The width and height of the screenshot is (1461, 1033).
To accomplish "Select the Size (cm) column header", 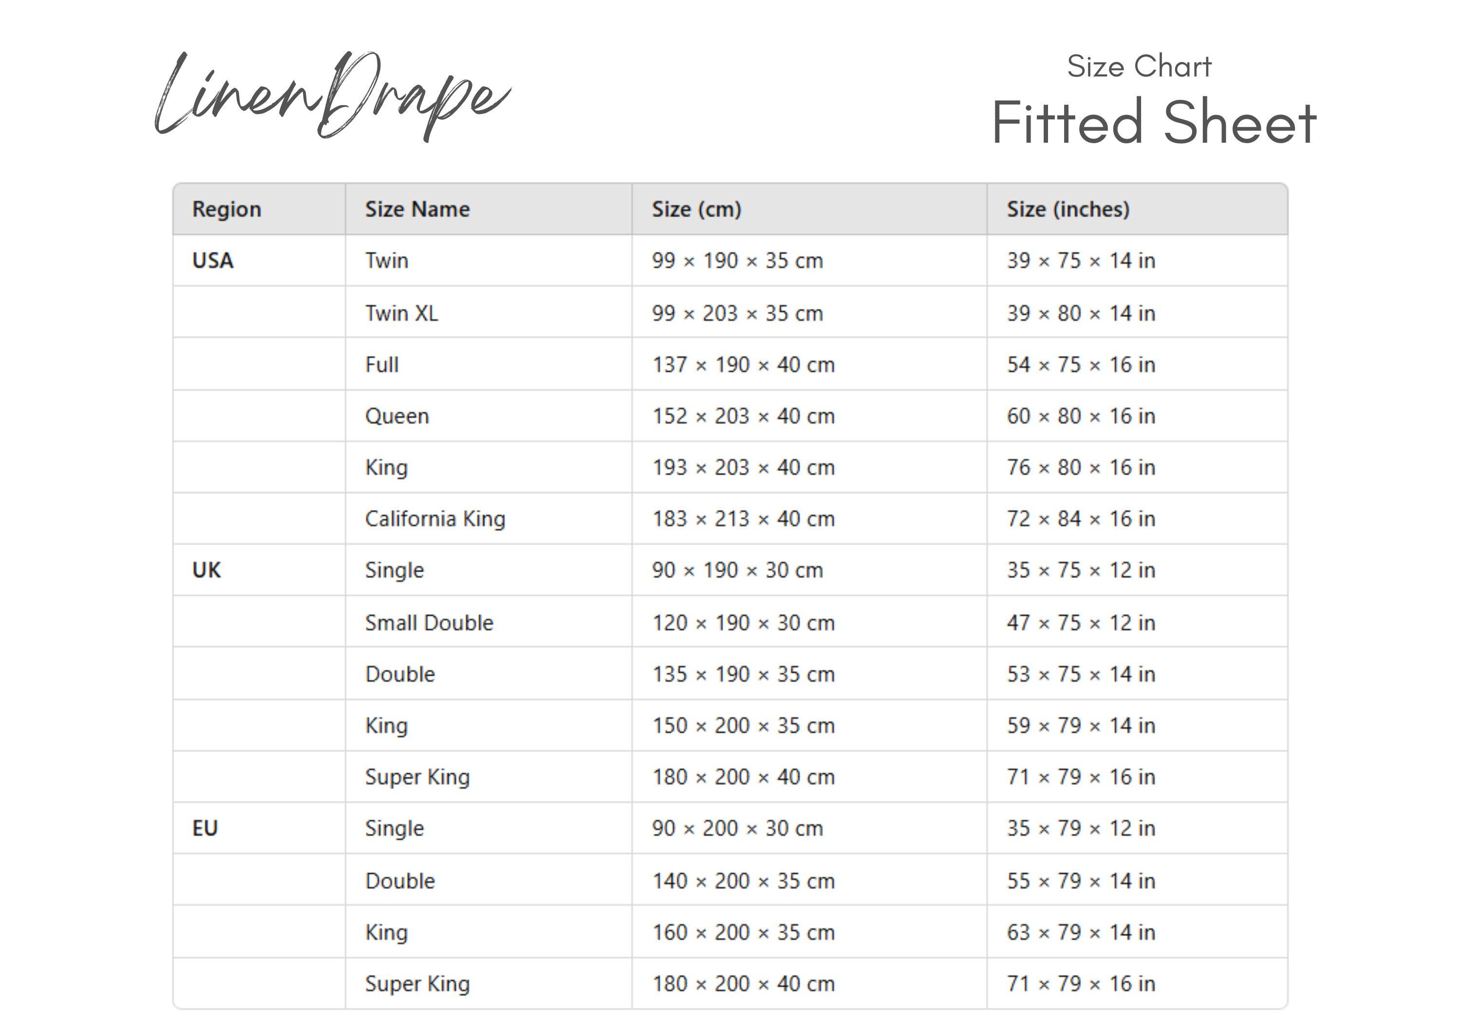I will 697,209.
